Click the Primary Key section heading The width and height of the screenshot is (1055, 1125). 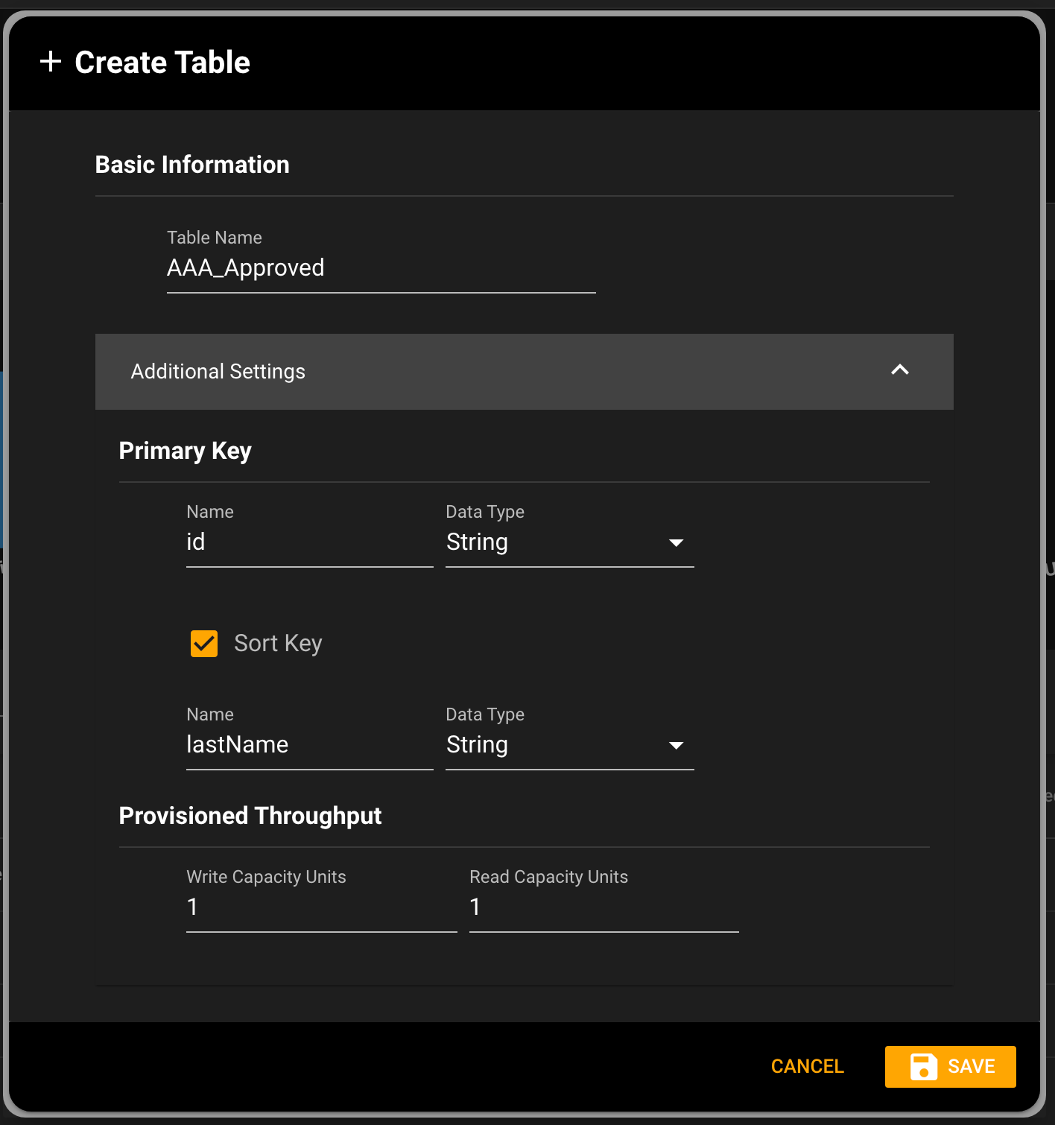(186, 451)
